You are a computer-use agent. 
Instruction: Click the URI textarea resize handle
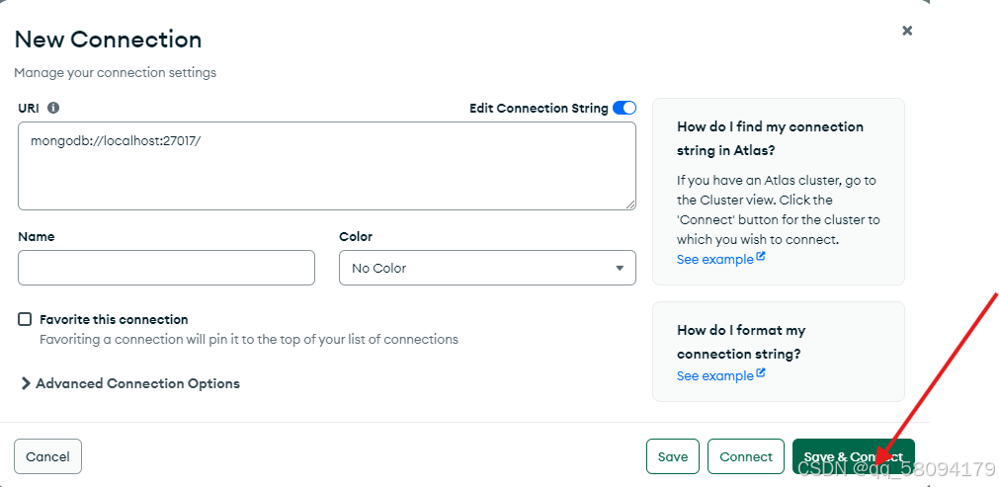click(x=629, y=203)
